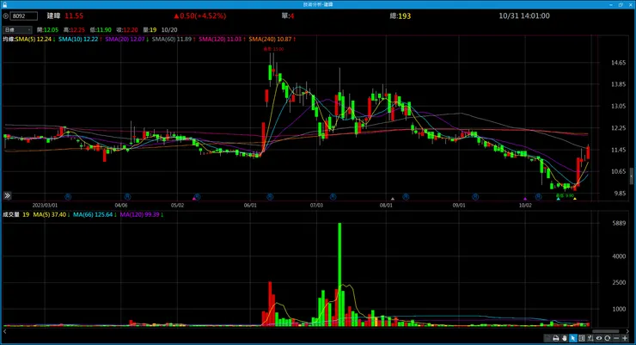Click the scroll-left arrow below the volume chart

tap(5, 331)
